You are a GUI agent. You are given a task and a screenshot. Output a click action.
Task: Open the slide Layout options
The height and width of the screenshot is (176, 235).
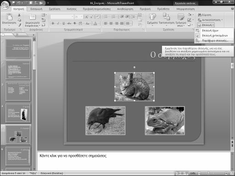click(x=44, y=15)
